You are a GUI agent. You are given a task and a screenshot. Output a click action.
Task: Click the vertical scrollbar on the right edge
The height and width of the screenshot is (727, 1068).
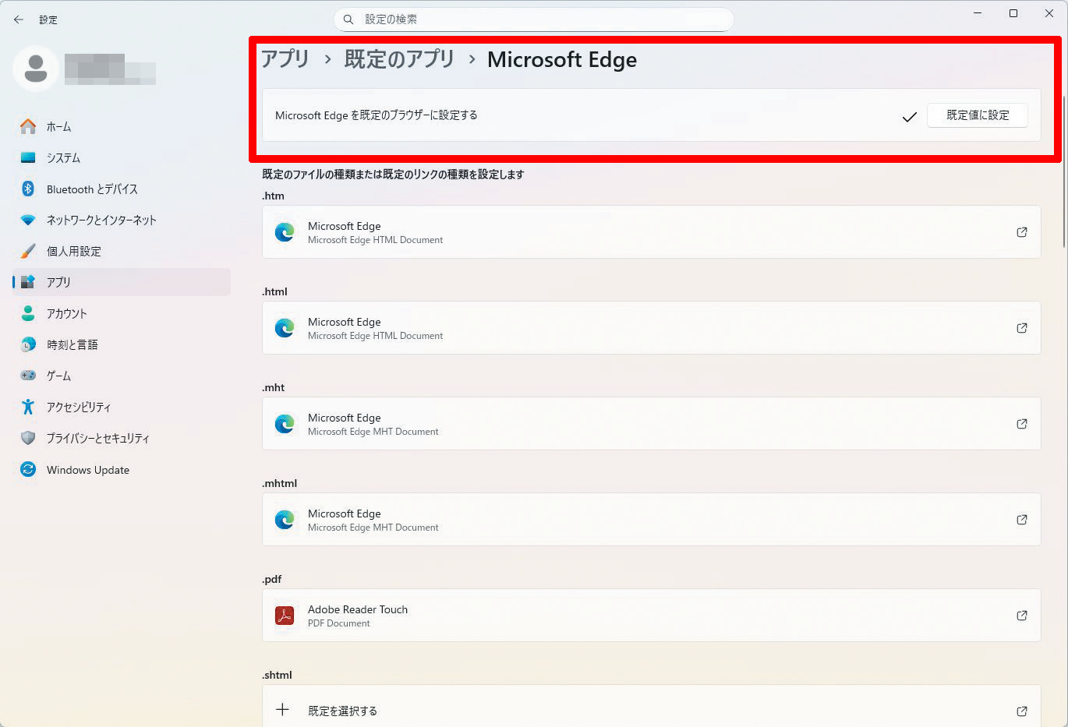tap(1064, 171)
